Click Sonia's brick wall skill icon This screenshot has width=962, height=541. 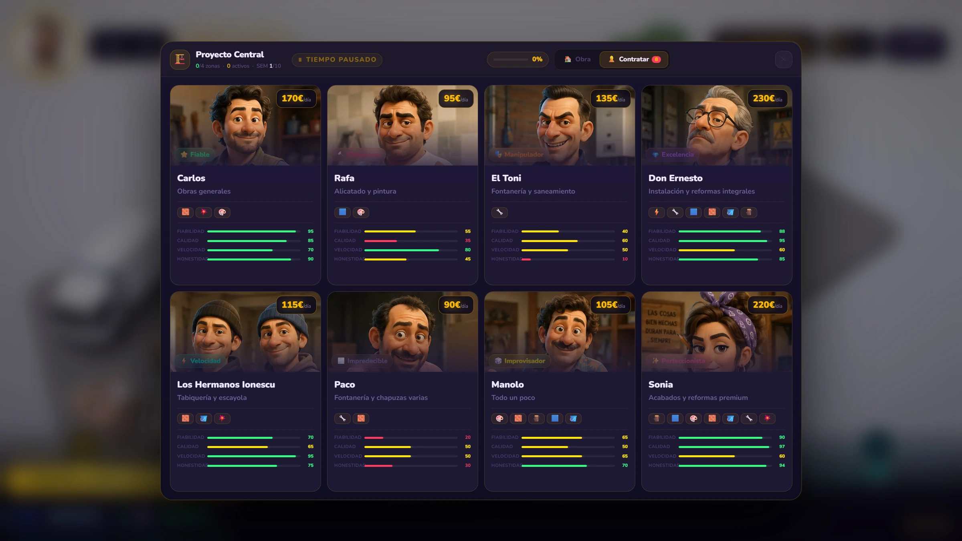[712, 418]
